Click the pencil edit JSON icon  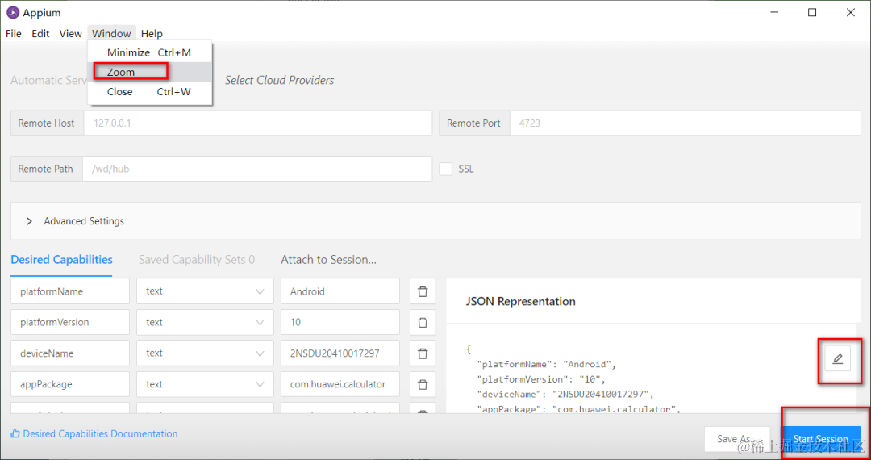[x=837, y=359]
